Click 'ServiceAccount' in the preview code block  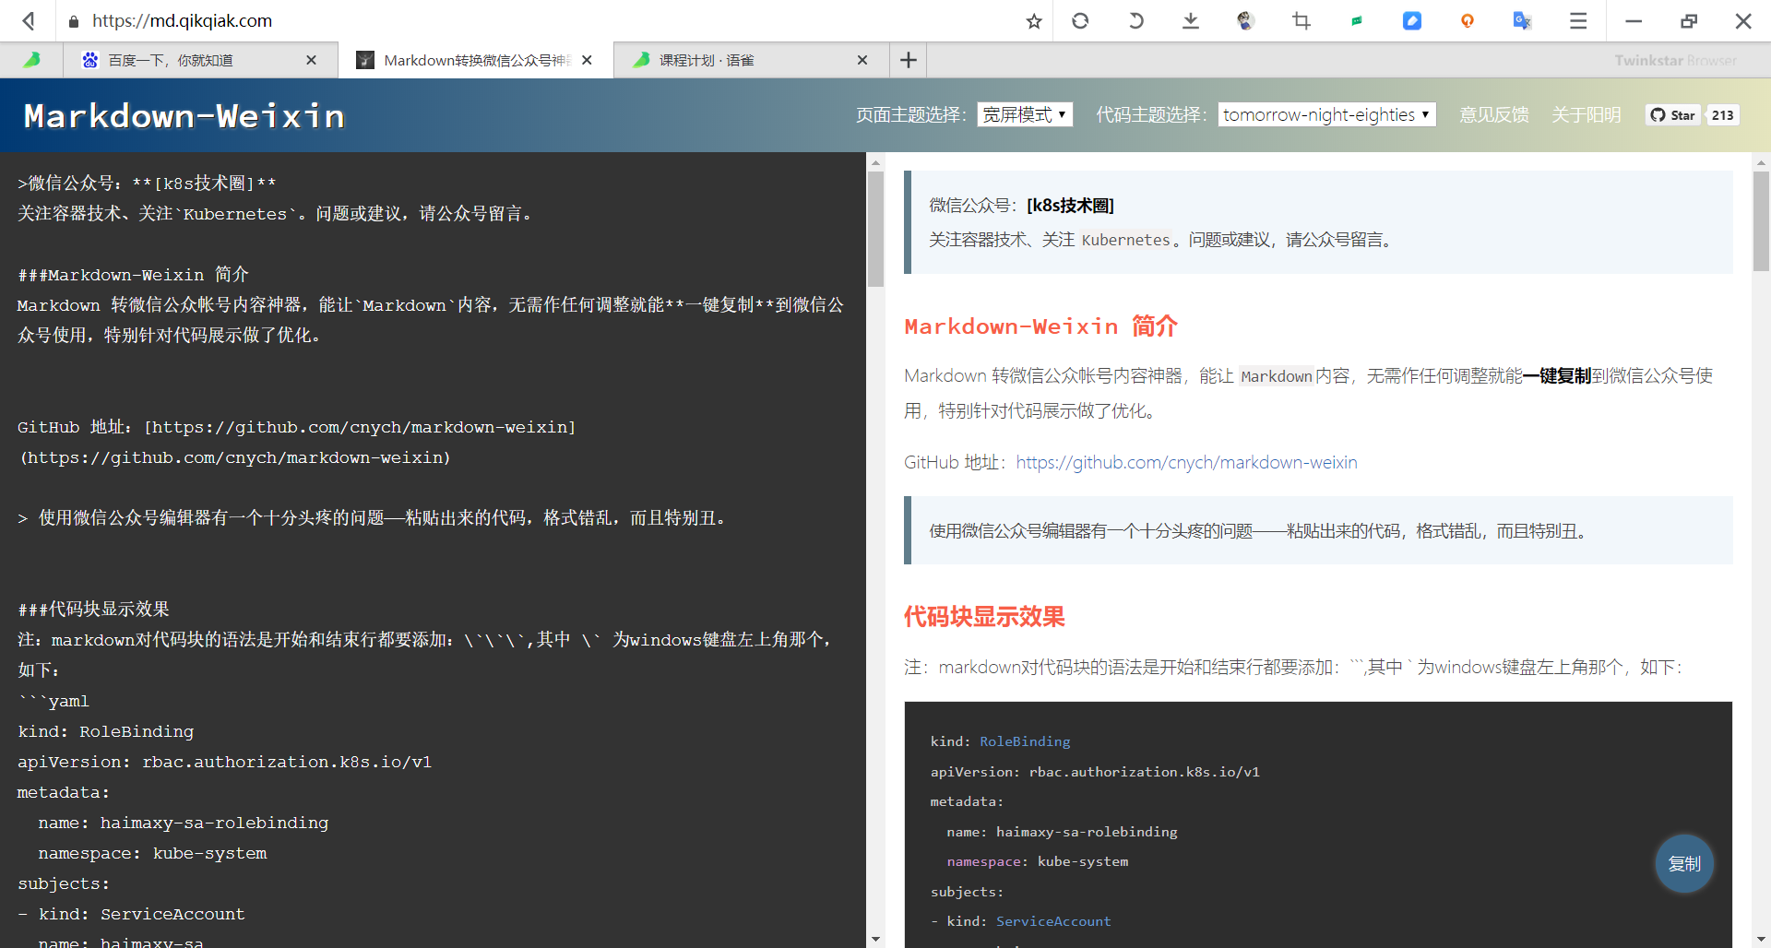coord(1053,921)
